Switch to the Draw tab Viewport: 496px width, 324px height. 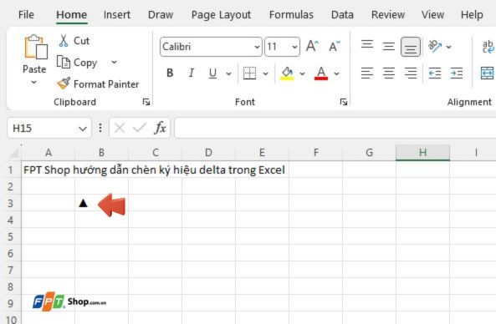click(161, 14)
